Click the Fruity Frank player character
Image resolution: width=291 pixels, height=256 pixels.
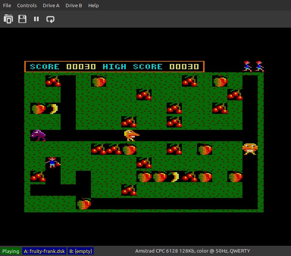53,163
